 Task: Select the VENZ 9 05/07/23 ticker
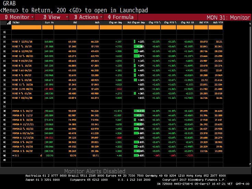click(22, 61)
